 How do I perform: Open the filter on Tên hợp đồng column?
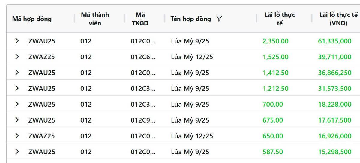pos(219,19)
